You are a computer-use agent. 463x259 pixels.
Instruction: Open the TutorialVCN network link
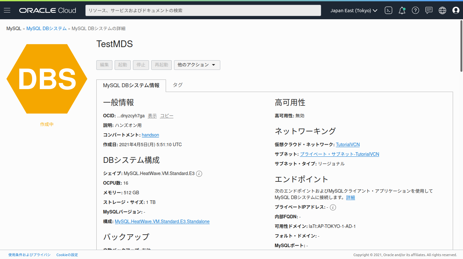click(348, 145)
